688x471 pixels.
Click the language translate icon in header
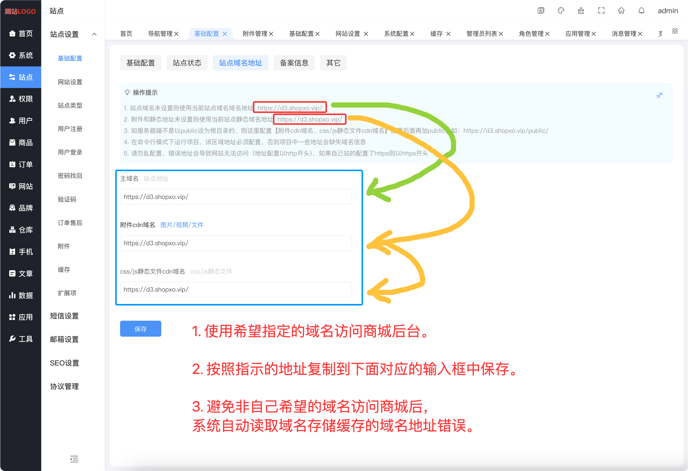541,11
